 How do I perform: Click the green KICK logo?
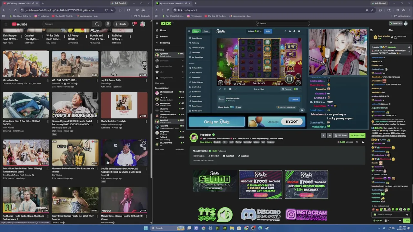167,24
